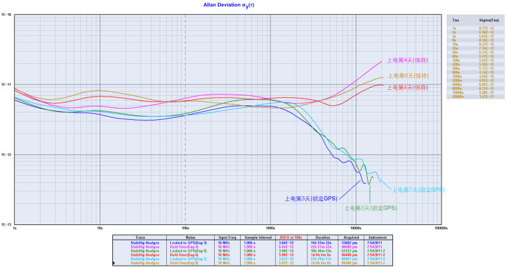Click the cyan 上电第7天(锁定GPS) label
Screen dimensions: 506x267
pos(418,190)
